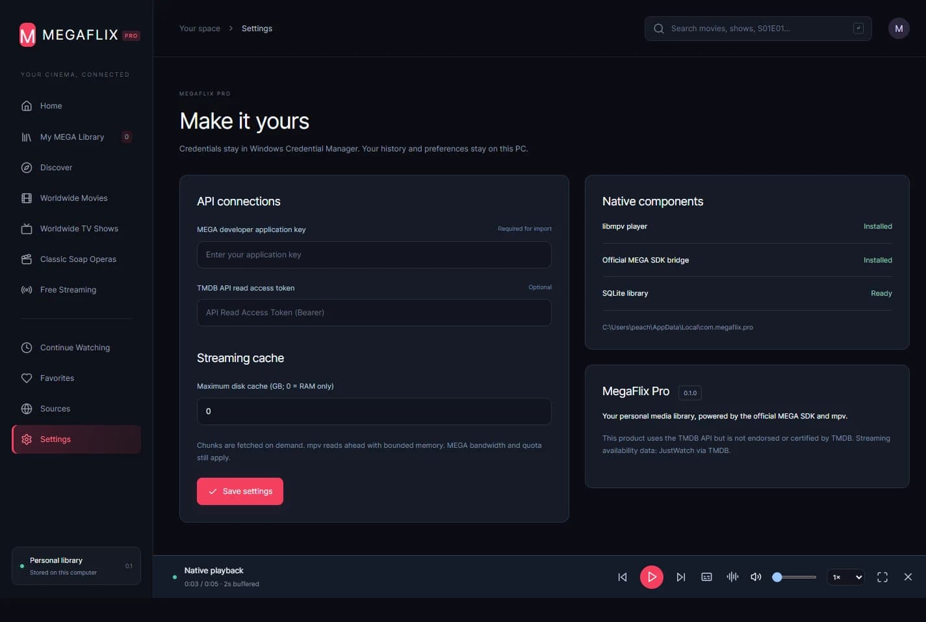The width and height of the screenshot is (926, 622).
Task: Select Settings in the sidebar
Action: tap(76, 439)
